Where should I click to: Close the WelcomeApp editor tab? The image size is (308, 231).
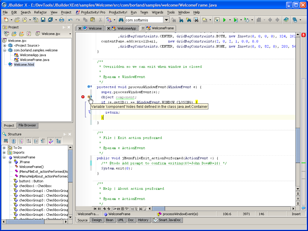click(108, 28)
